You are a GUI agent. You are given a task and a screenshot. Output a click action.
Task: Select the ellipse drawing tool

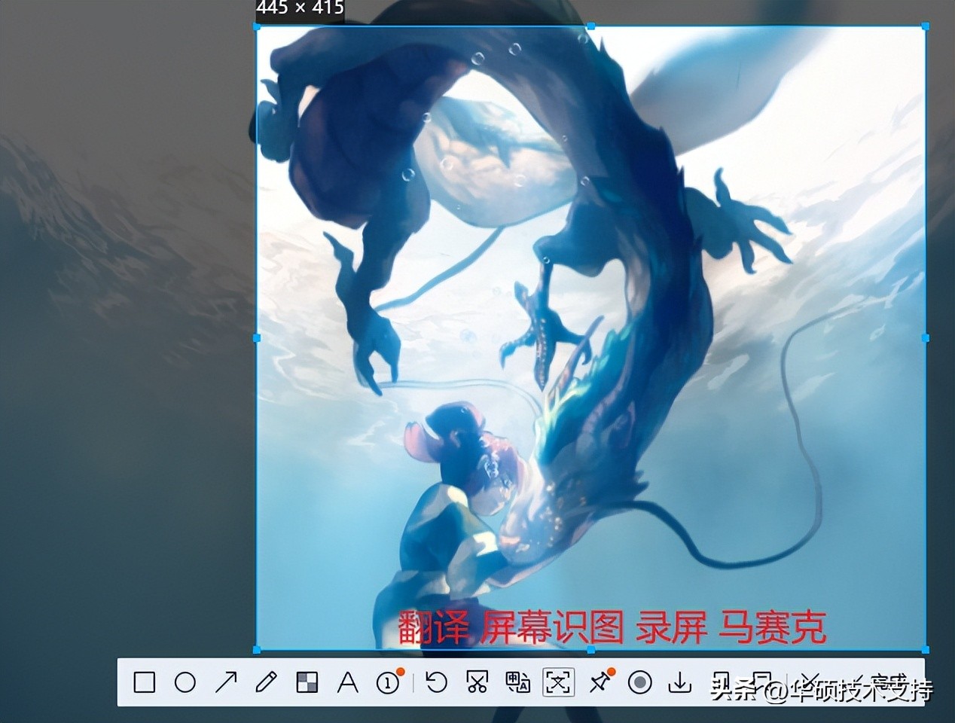[x=185, y=682]
